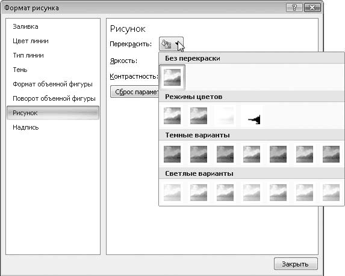Click the Закрыть button

click(x=296, y=264)
